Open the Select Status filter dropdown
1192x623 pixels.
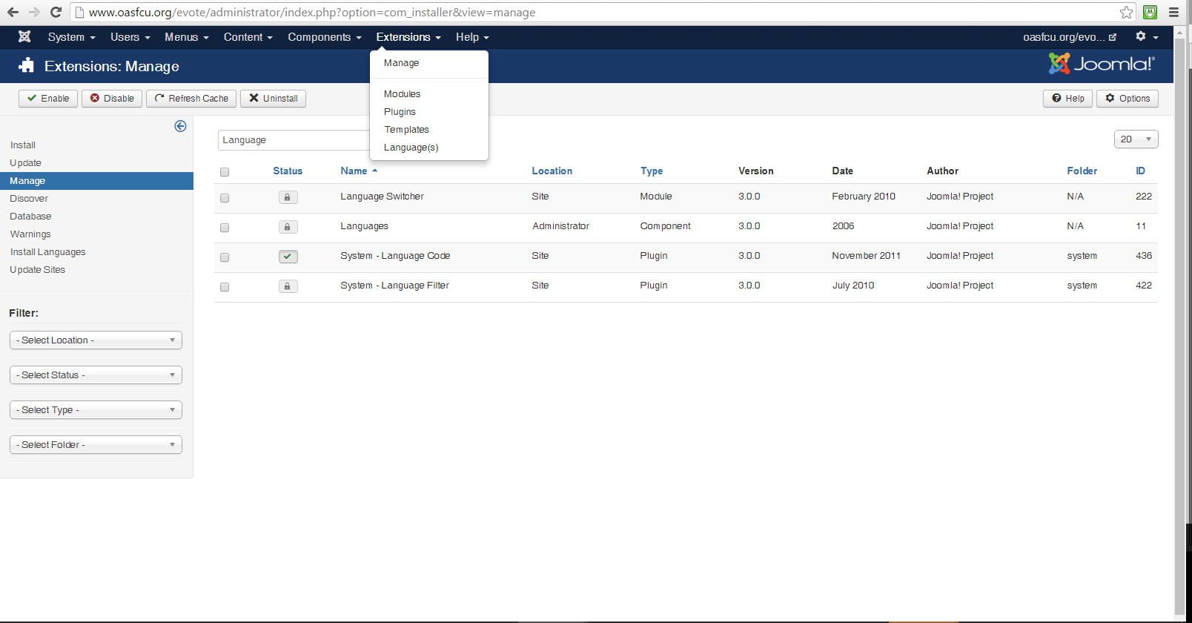[x=96, y=375]
